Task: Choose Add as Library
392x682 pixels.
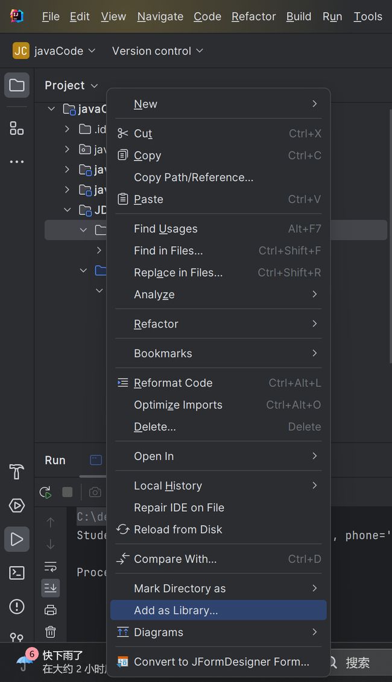Action: pyautogui.click(x=218, y=610)
